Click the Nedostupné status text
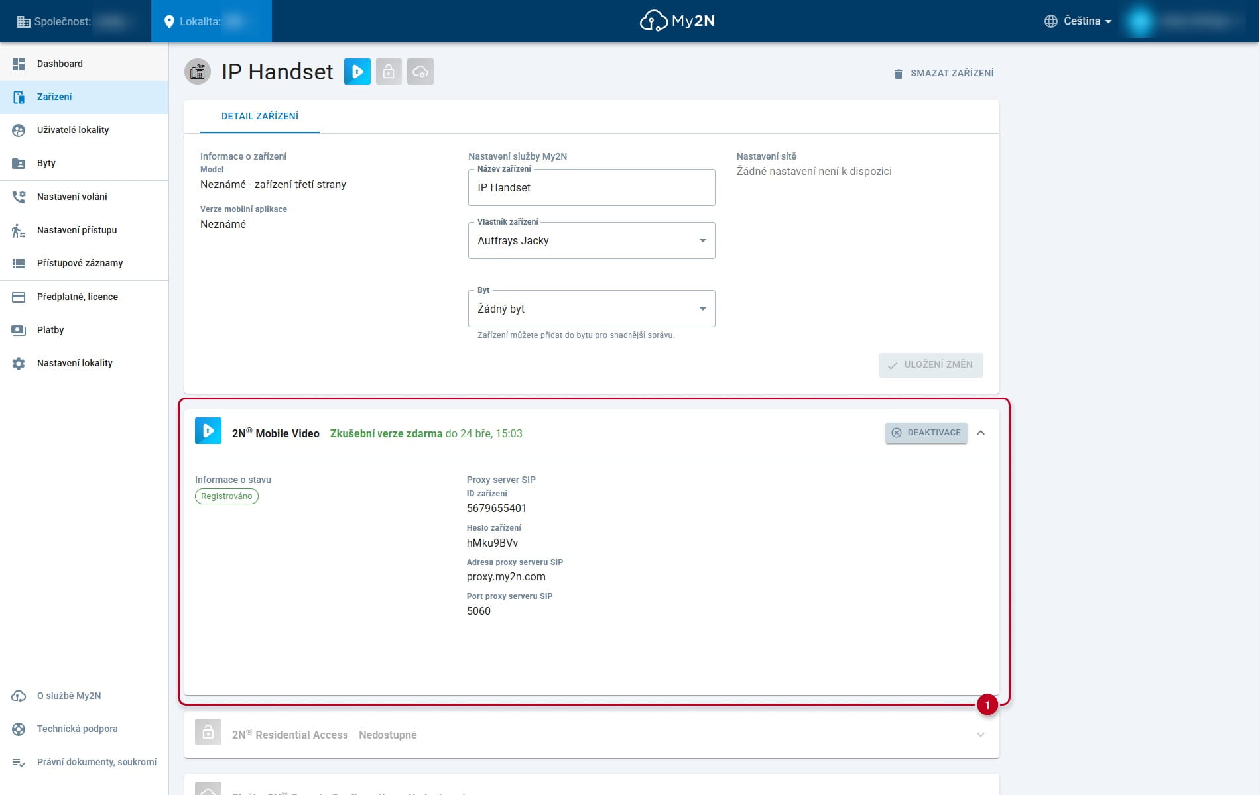The image size is (1260, 795). click(388, 735)
